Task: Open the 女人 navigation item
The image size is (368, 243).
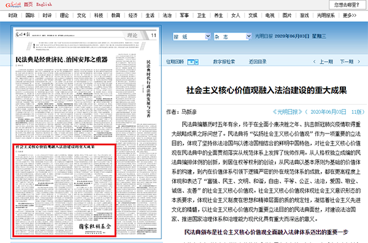Action: click(236, 15)
